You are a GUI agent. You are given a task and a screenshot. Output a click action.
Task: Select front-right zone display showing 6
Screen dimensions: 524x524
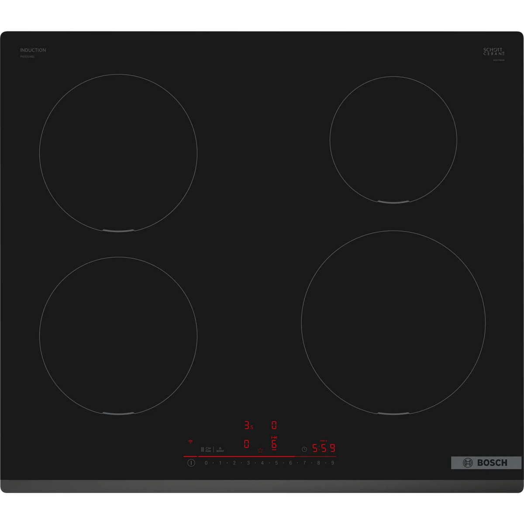click(x=274, y=443)
